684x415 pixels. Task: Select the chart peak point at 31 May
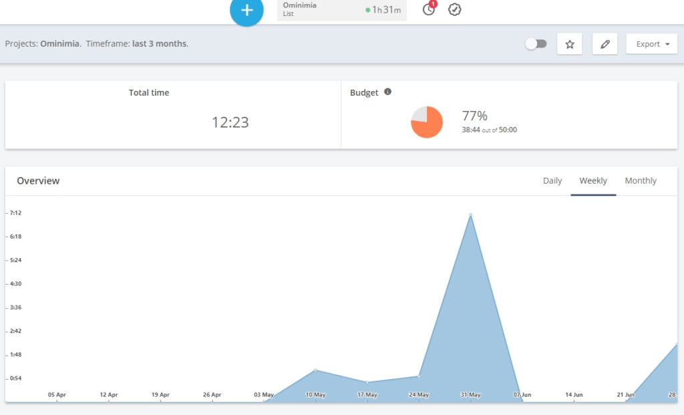click(x=472, y=215)
